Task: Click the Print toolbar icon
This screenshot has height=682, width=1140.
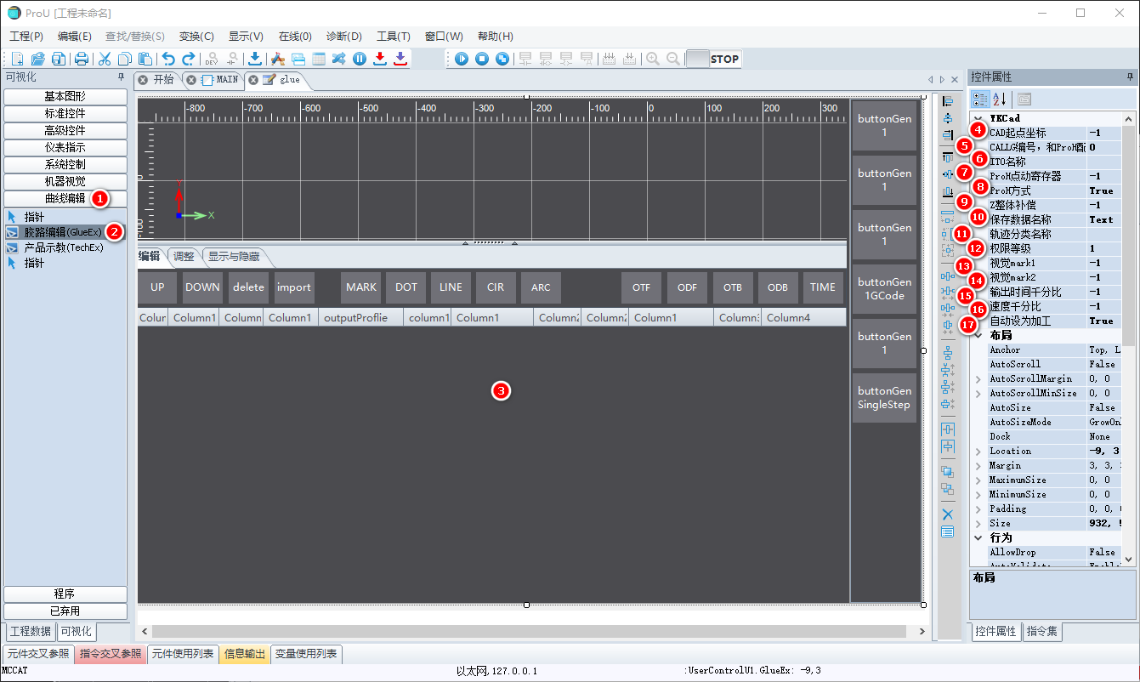Action: pos(82,59)
